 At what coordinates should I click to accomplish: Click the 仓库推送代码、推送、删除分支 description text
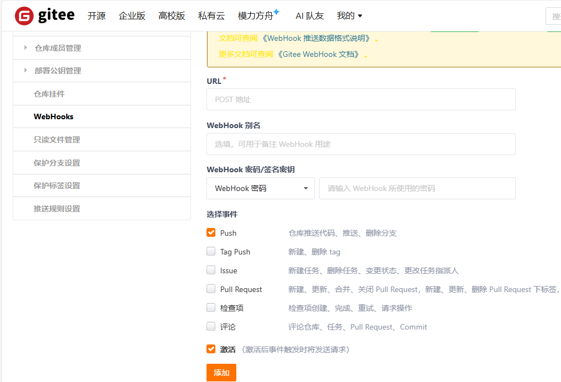[x=342, y=233]
